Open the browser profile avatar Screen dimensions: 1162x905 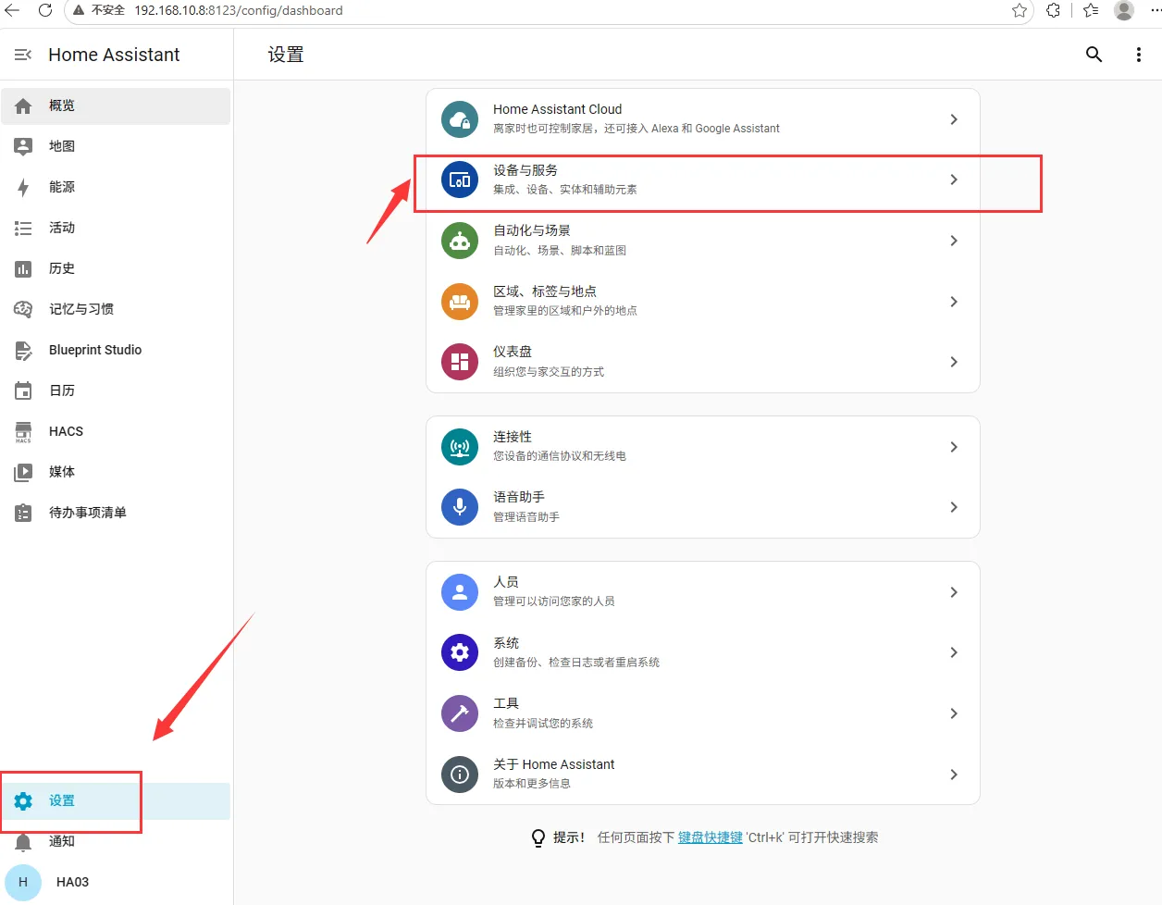tap(1124, 10)
